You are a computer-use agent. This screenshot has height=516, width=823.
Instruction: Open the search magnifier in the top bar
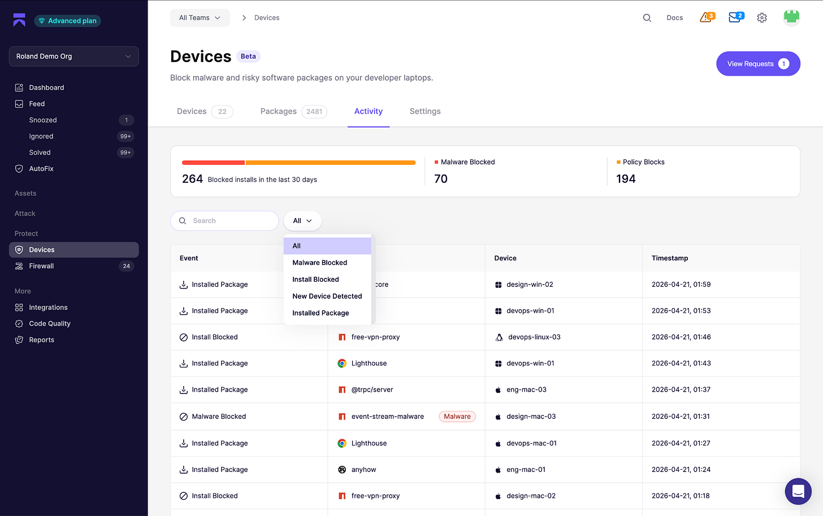click(647, 18)
